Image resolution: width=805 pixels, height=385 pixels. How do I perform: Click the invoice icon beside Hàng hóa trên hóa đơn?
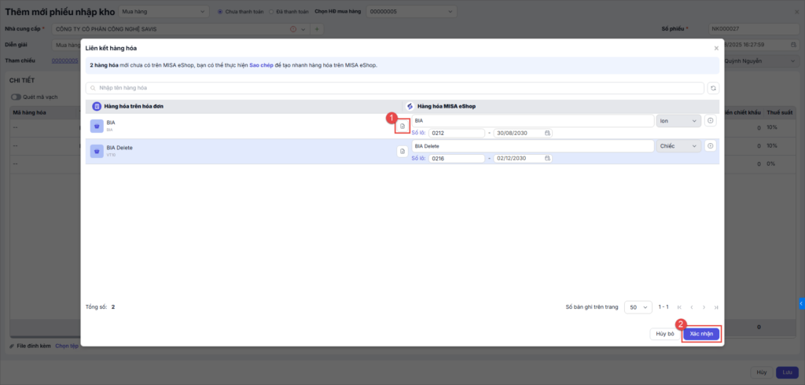coord(97,106)
